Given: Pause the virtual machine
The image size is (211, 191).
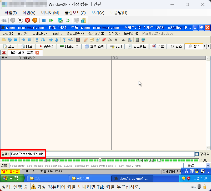Looking at the screenshot, I should (x=44, y=20).
